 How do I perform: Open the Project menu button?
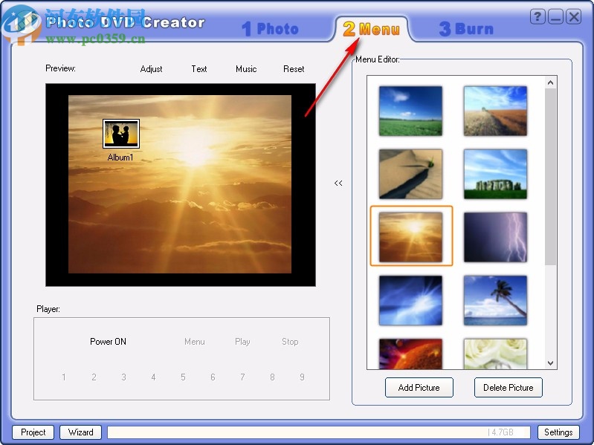33,432
